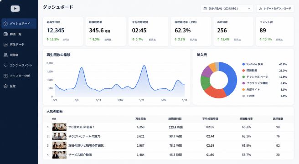299x164 pixels.
Task: Click the heart icon for エンゲージメント
Action: pyautogui.click(x=5, y=65)
